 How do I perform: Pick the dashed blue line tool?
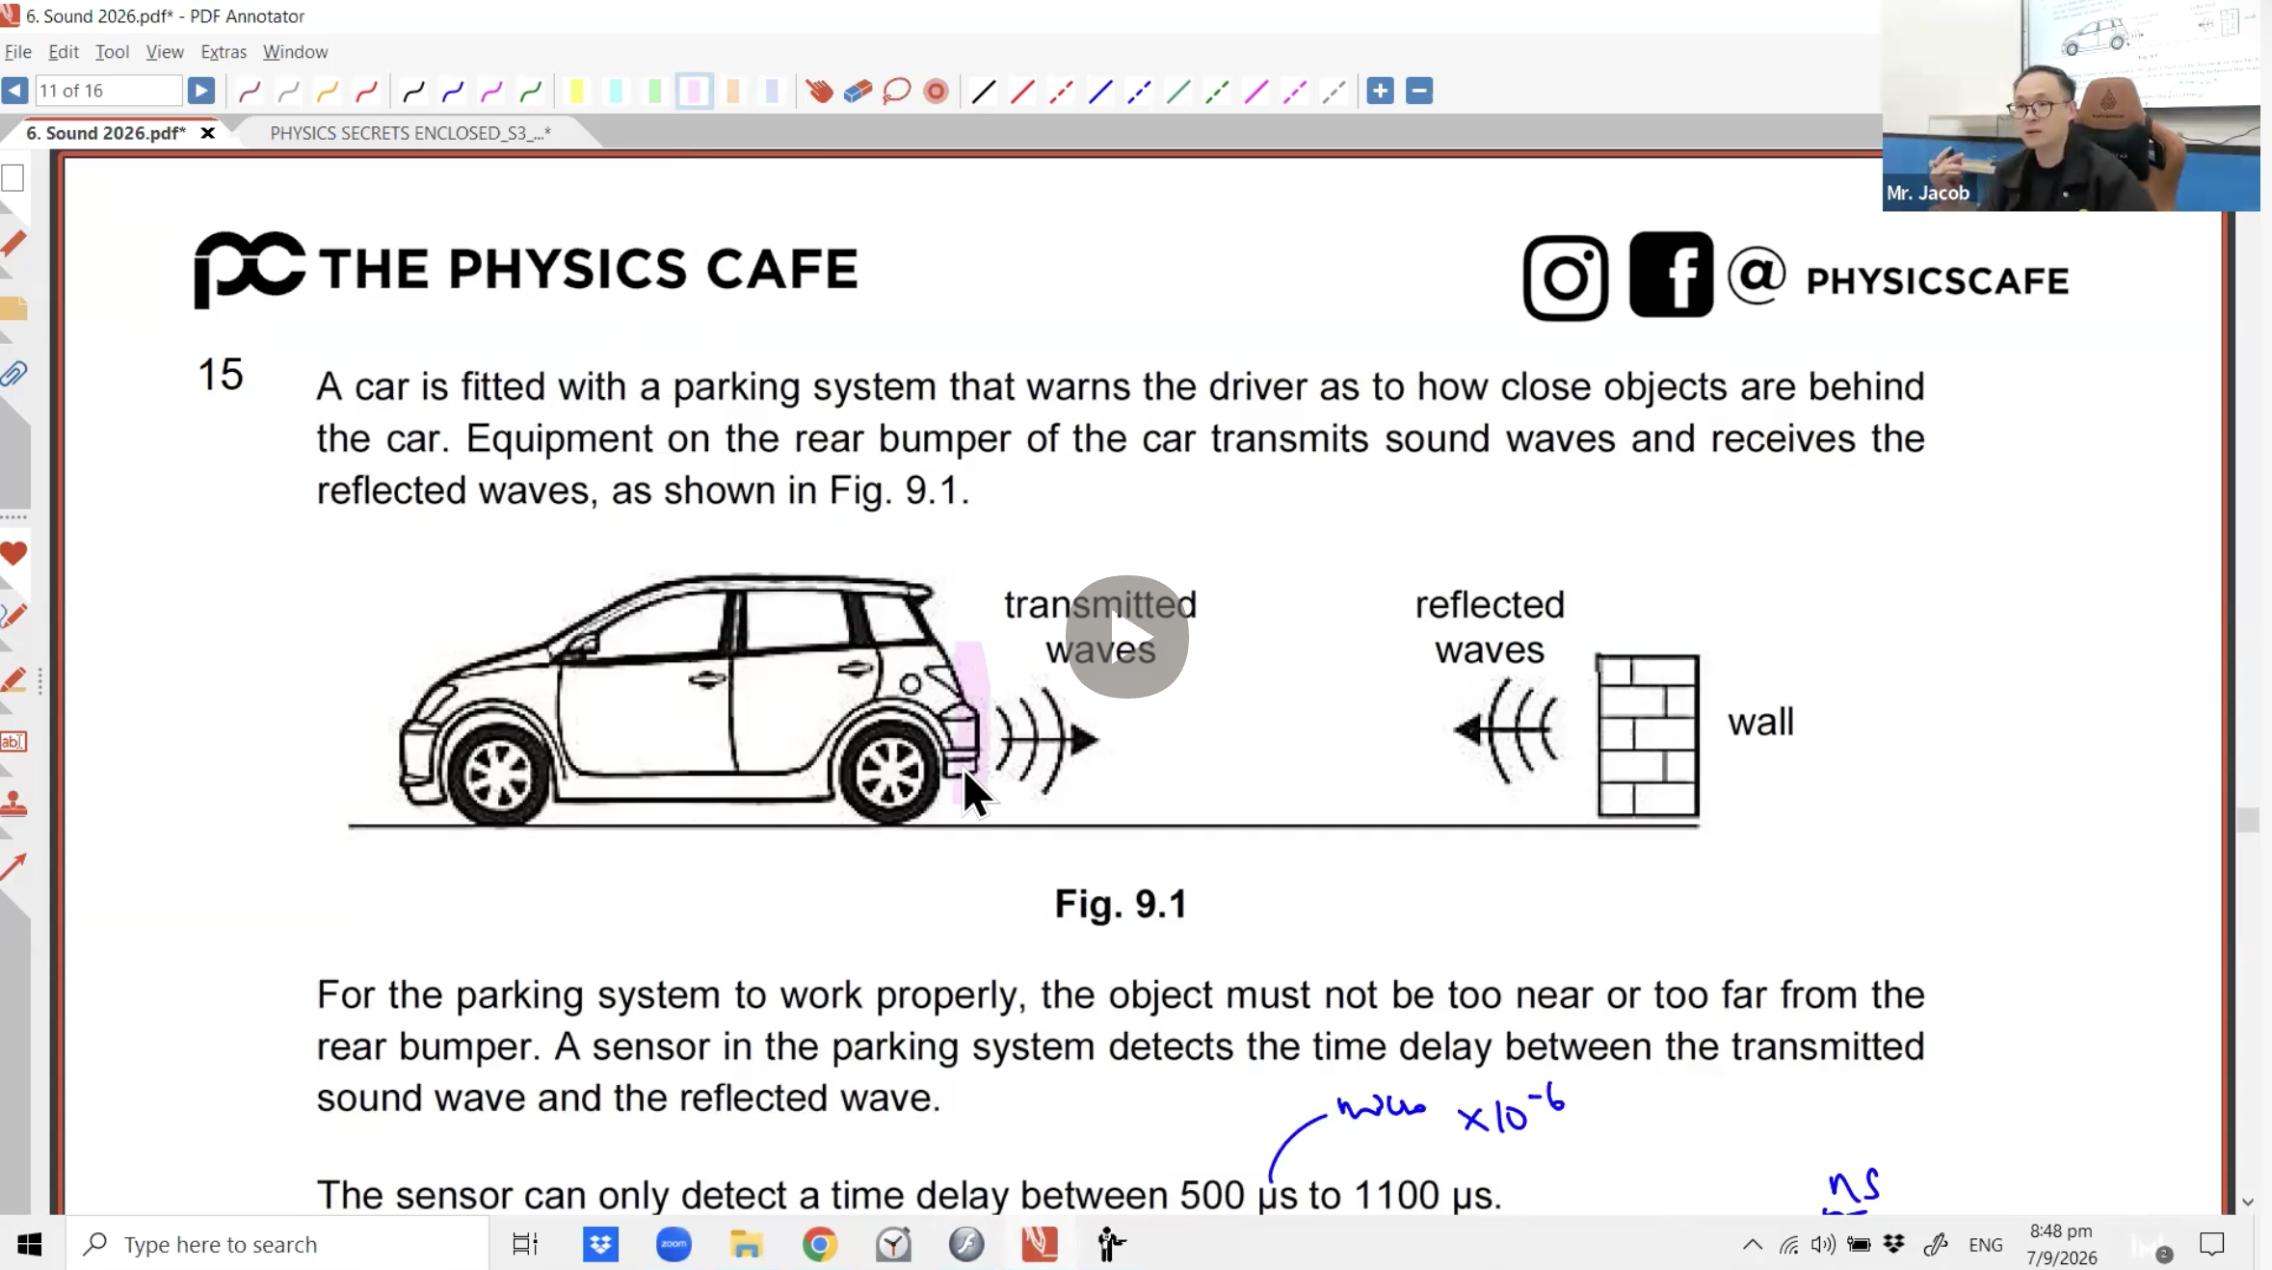click(1139, 92)
